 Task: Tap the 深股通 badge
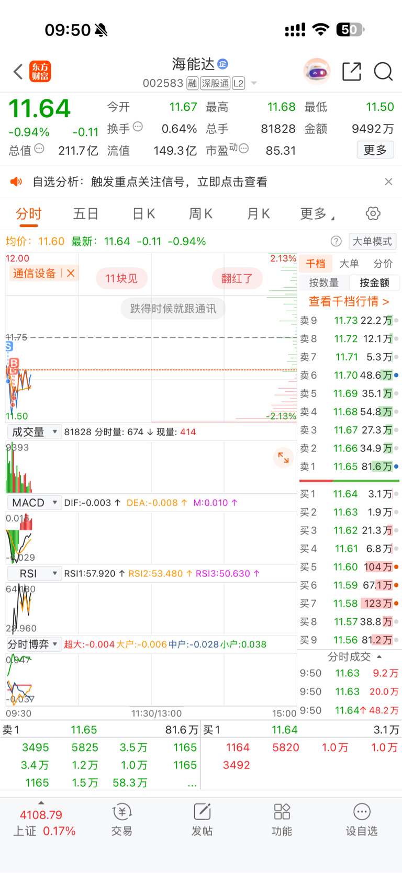pos(215,84)
